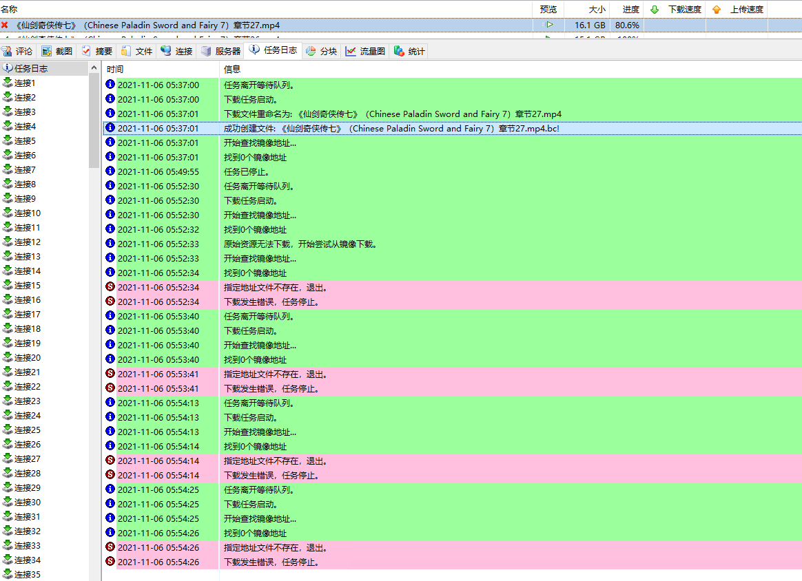The height and width of the screenshot is (581, 802).
Task: Click the 80.6% progress value
Action: (627, 25)
